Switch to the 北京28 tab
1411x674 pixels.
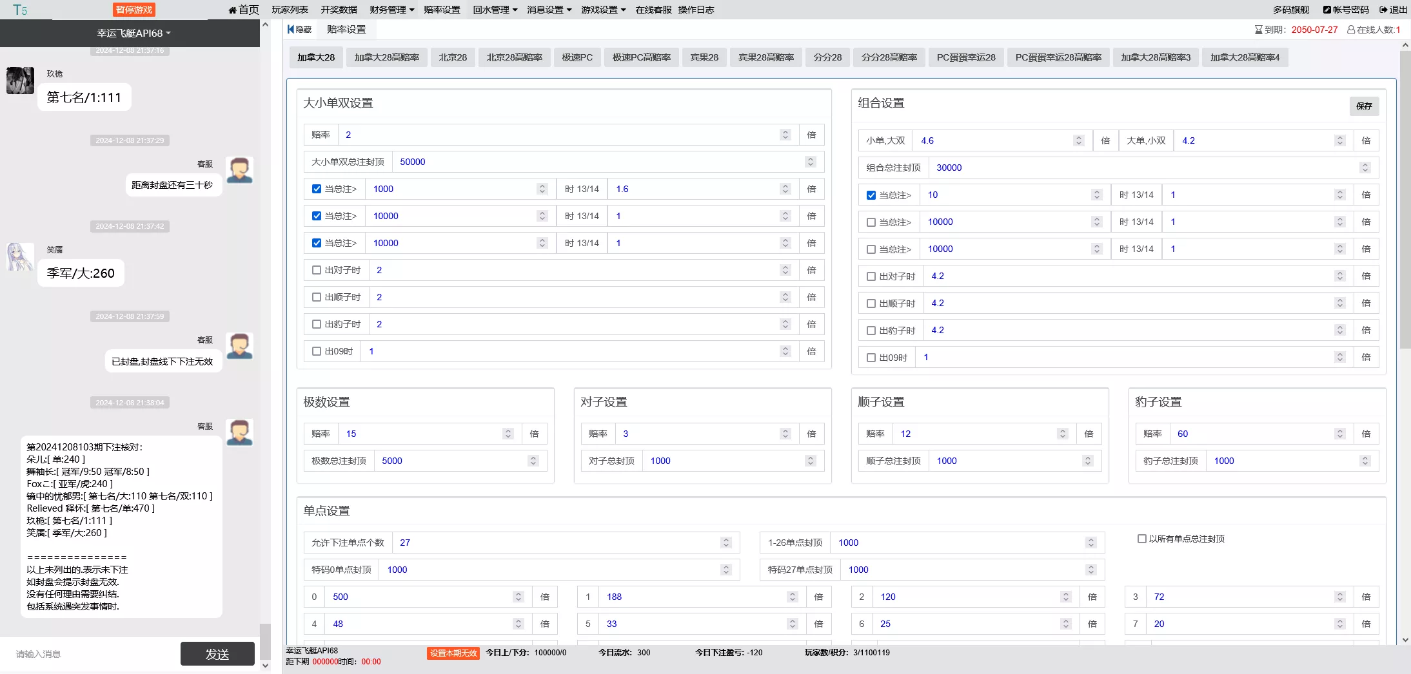click(453, 57)
